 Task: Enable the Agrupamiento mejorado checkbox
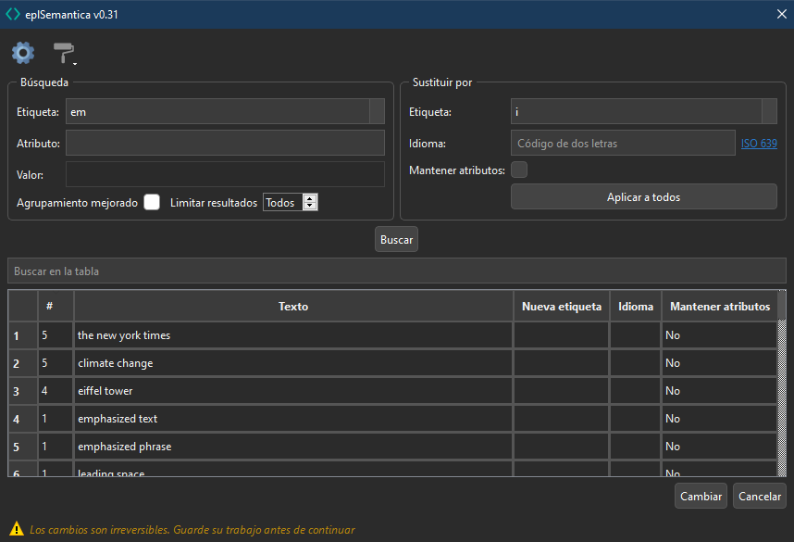152,202
